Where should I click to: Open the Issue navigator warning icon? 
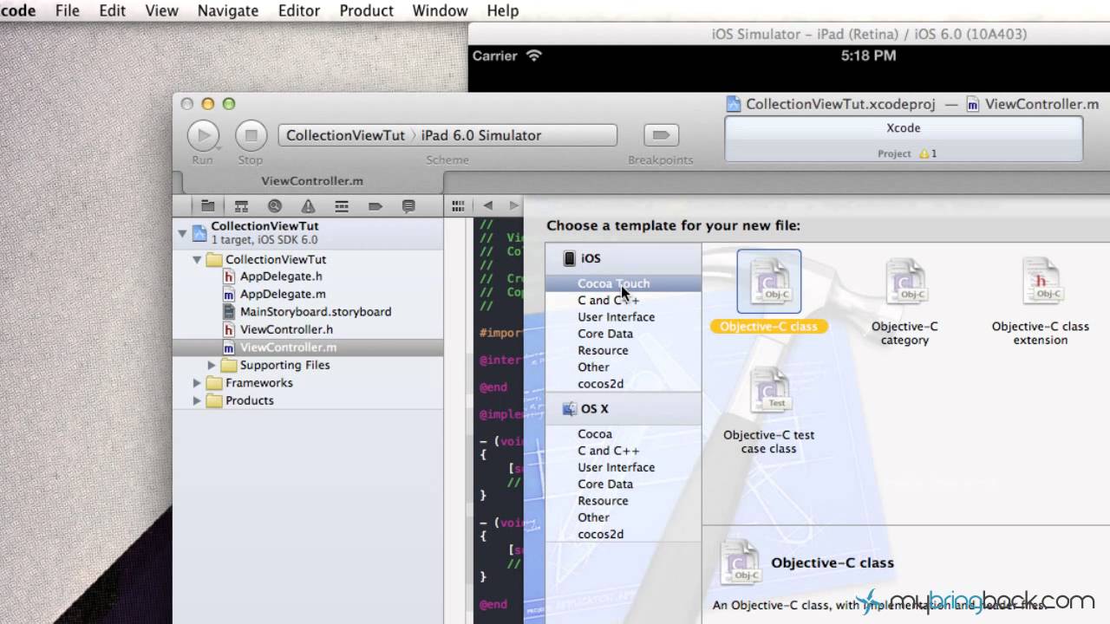[x=308, y=206]
